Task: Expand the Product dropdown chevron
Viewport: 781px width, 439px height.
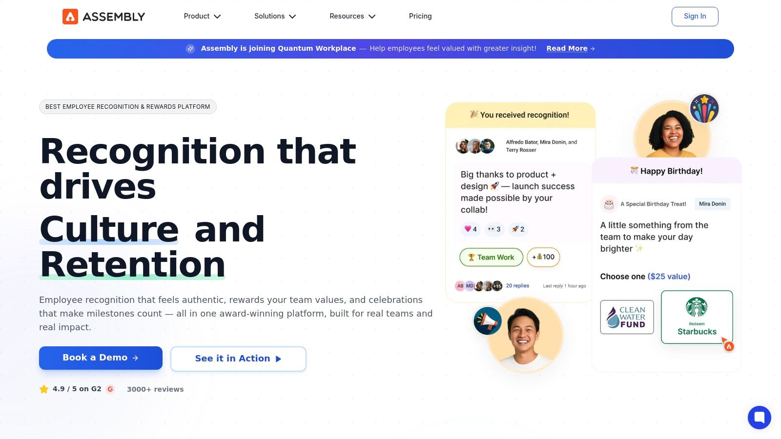Action: click(218, 17)
